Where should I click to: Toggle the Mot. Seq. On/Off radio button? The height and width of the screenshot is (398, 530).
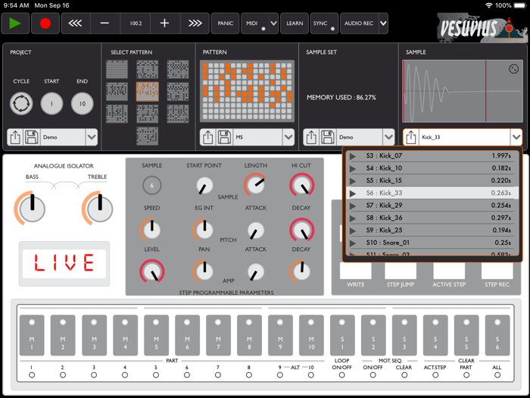tap(373, 374)
